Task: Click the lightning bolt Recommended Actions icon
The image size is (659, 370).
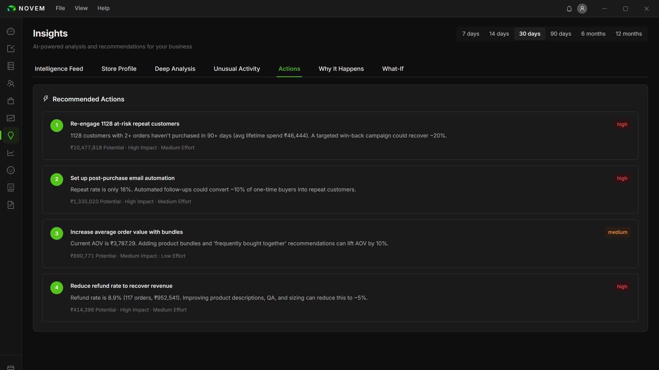Action: tap(46, 99)
